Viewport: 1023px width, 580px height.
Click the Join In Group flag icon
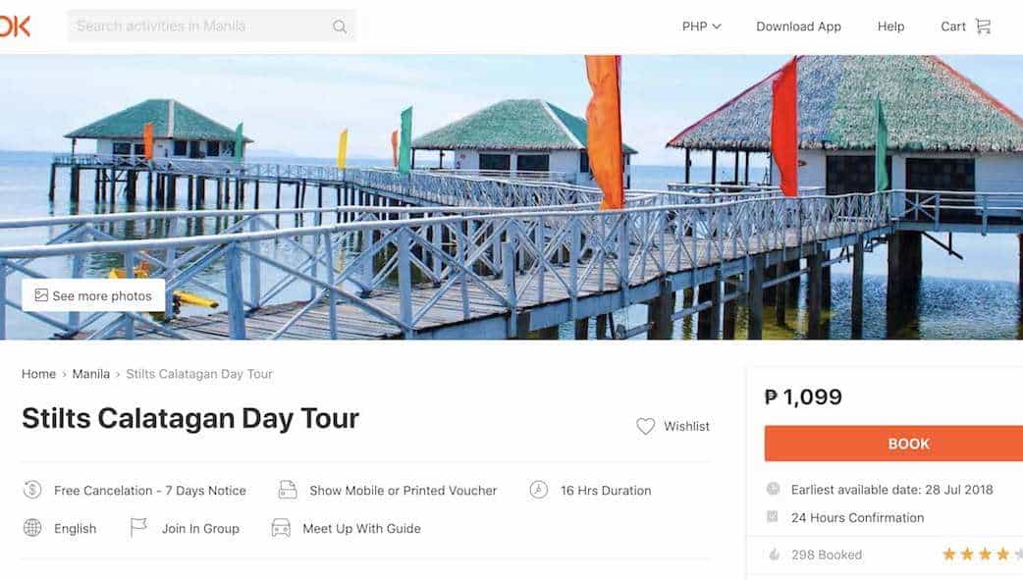pos(138,528)
